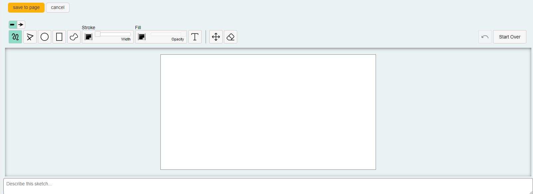The width and height of the screenshot is (533, 194).
Task: Click the fill Opacity slider handle
Action: point(183,34)
